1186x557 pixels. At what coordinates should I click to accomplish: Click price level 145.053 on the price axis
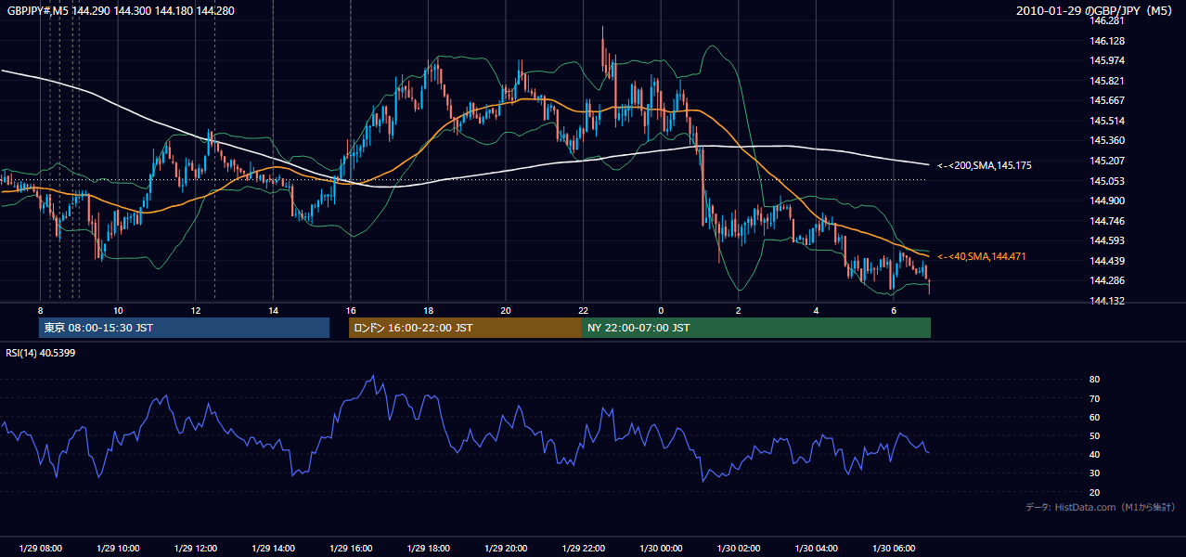pos(1107,181)
